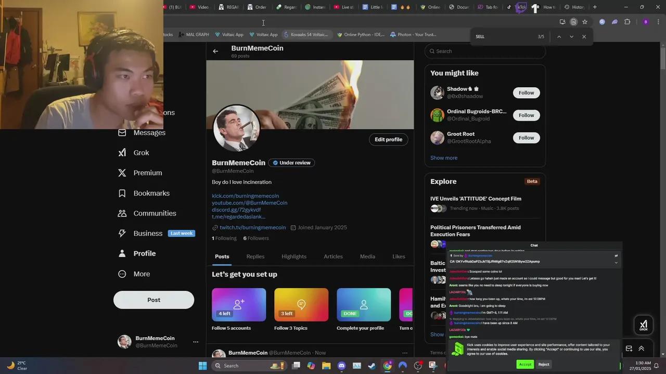Click the back arrow on the BurnMemeCoin profile
Viewport: 666px width, 374px height.
(215, 50)
